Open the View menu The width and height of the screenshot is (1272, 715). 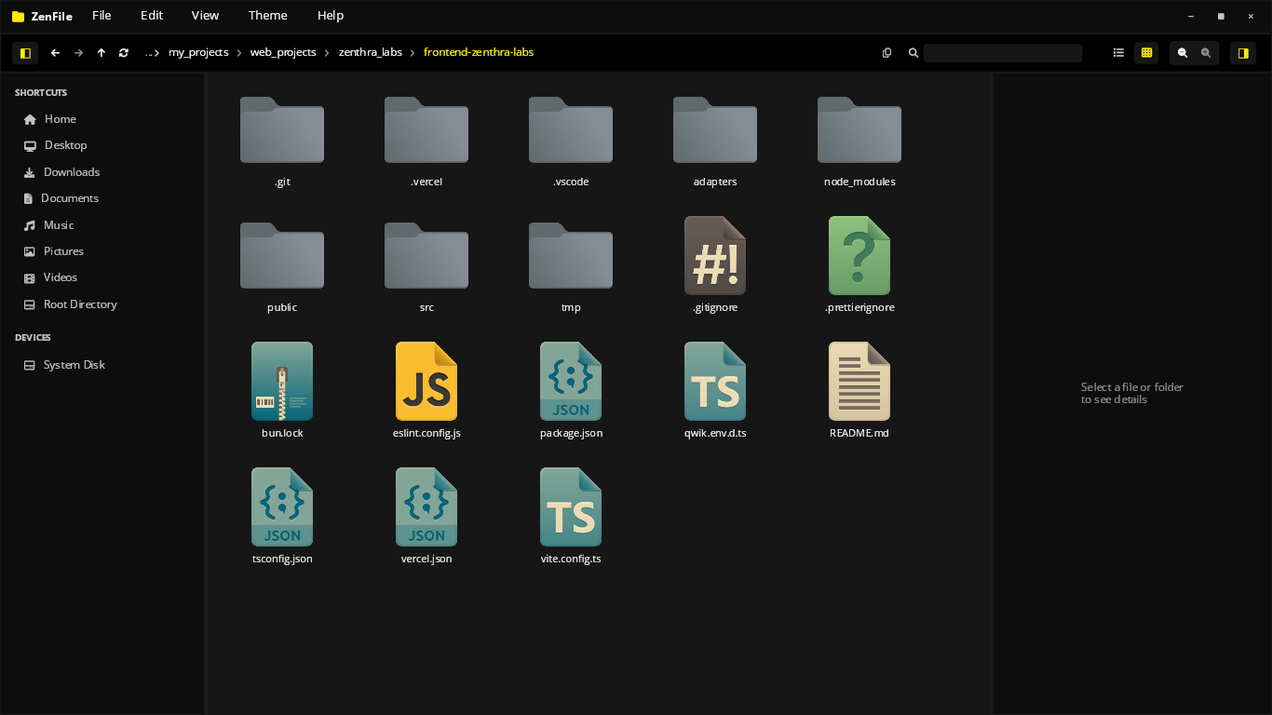[x=205, y=16]
